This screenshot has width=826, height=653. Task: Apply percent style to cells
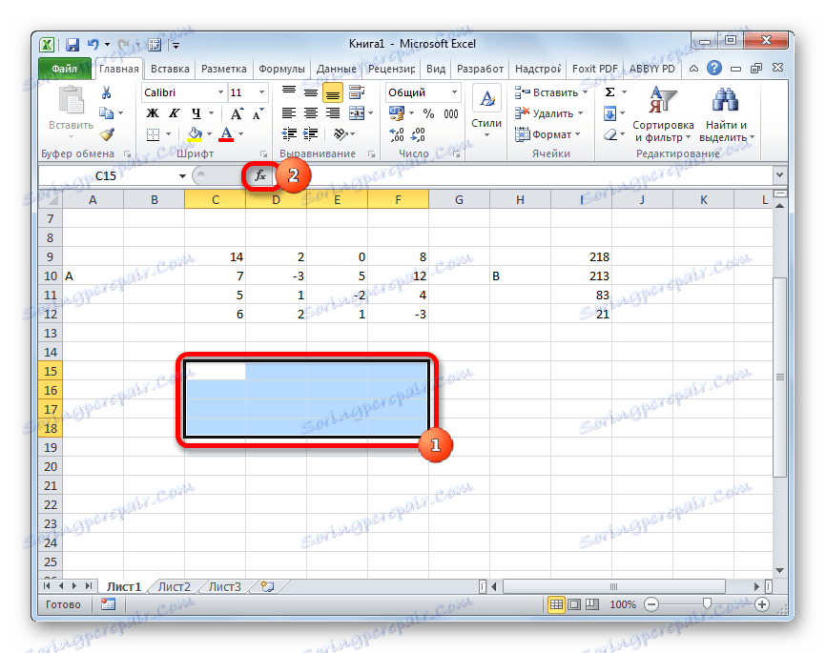(429, 113)
